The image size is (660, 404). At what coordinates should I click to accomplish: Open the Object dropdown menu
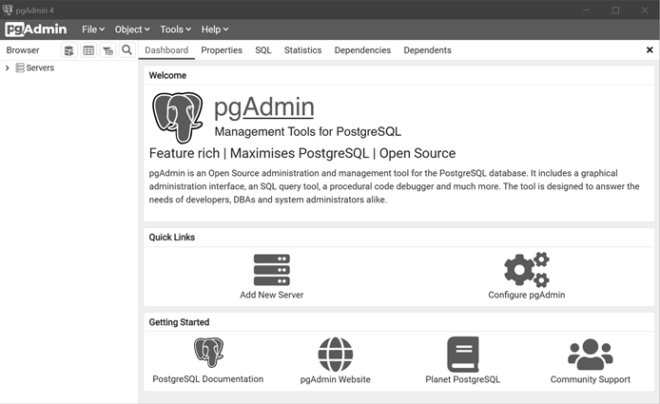coord(132,29)
